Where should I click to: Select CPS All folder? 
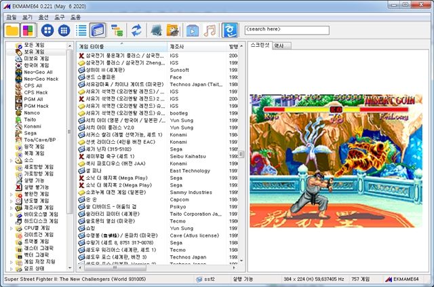(33, 85)
